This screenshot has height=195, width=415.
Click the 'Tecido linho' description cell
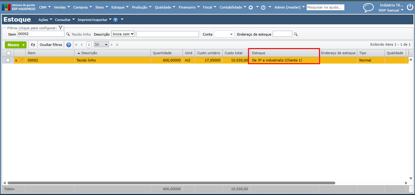pos(112,60)
